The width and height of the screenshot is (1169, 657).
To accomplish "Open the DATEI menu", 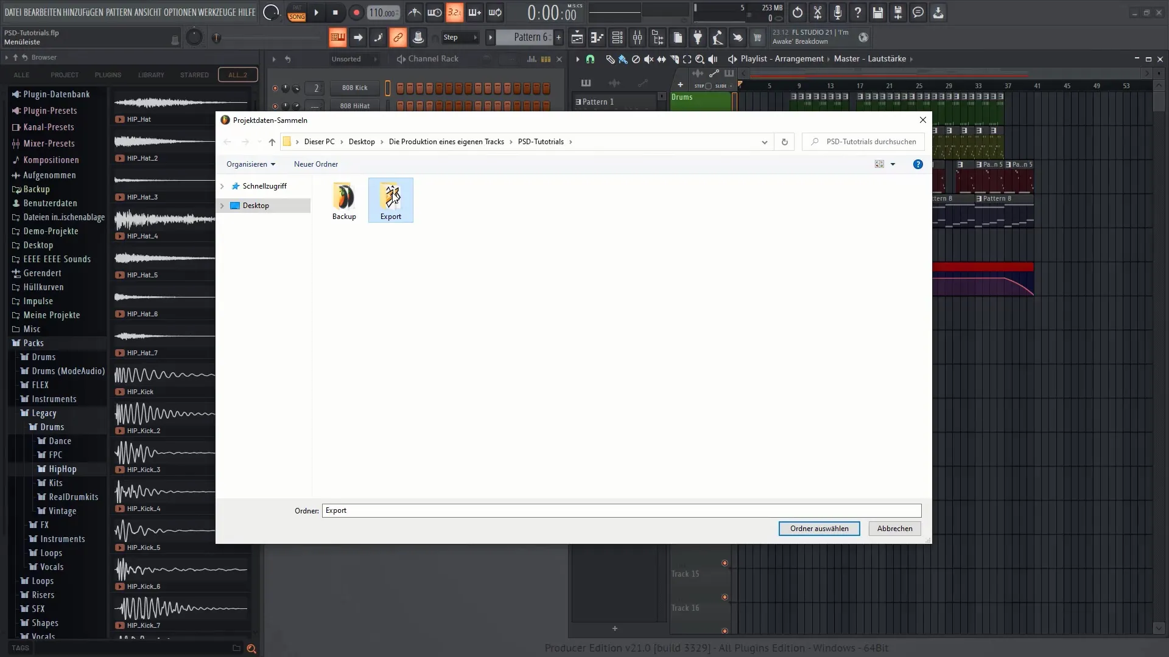I will [x=13, y=12].
